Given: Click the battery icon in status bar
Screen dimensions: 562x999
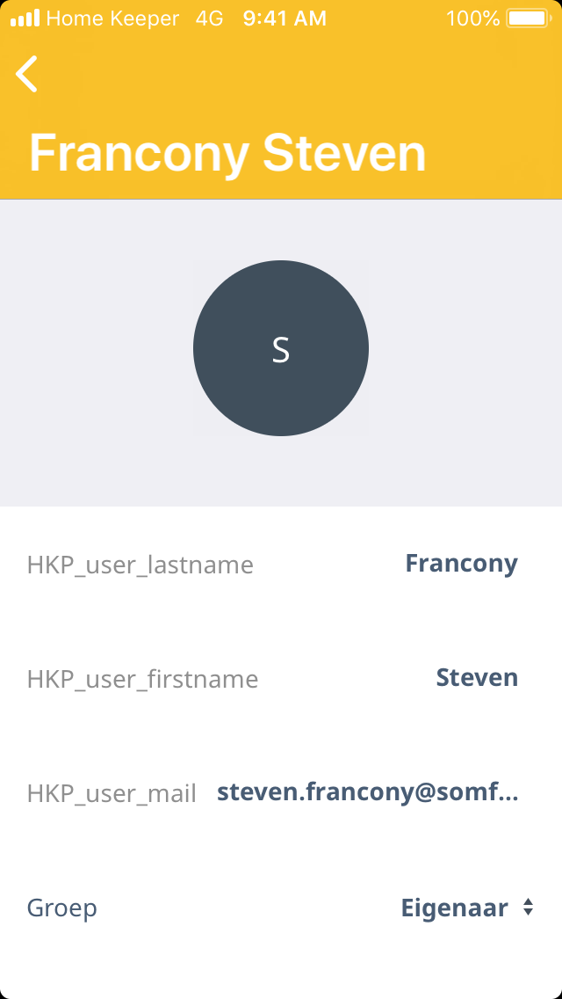Looking at the screenshot, I should [527, 18].
